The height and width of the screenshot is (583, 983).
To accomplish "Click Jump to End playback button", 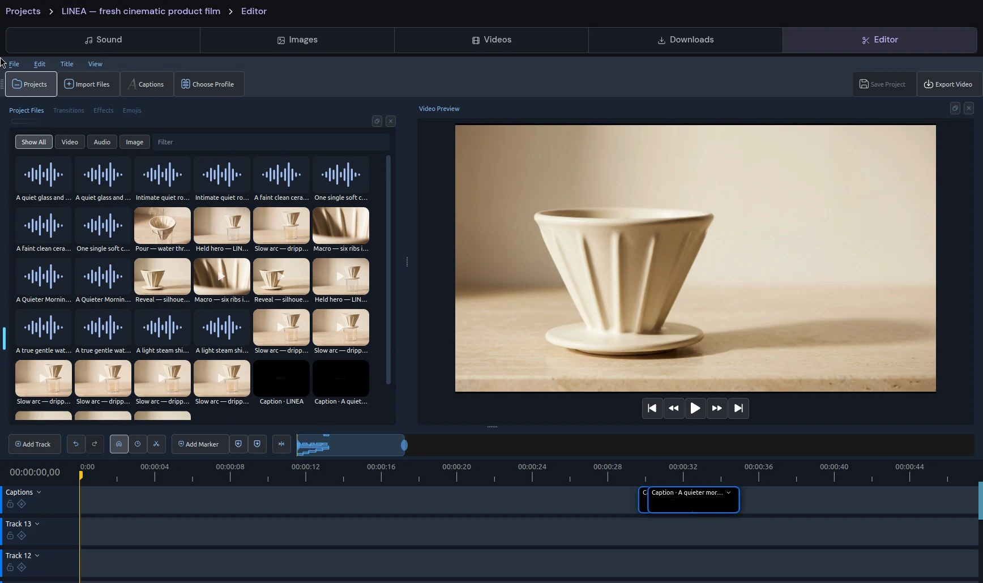I will 738,408.
